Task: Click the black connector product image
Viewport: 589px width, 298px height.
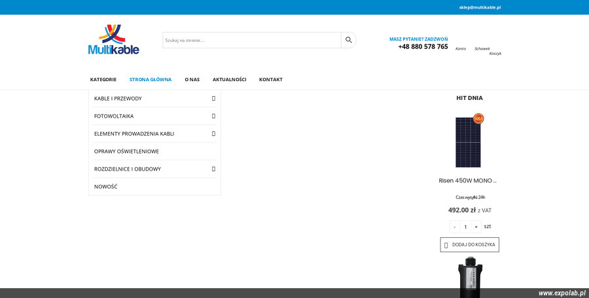Action: (x=470, y=277)
